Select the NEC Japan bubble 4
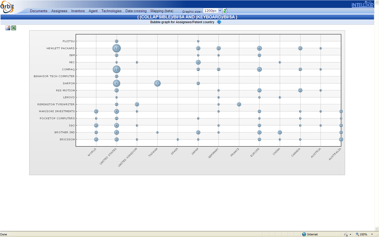Screen dimensions: 379x237 coord(198,62)
